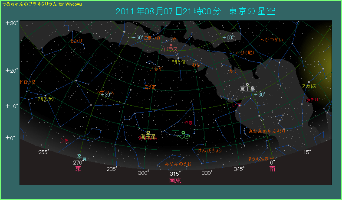Select the Alpheratz (アルフェラッツ) star point
The width and height of the screenshot is (342, 200).
(46, 95)
